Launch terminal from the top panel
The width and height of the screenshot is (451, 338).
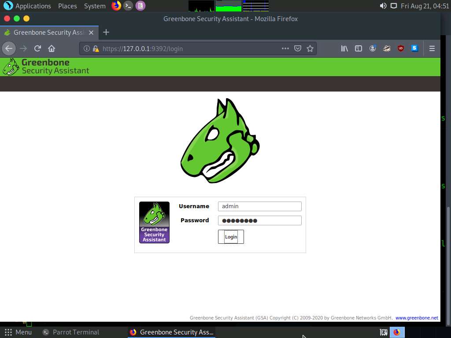coord(128,5)
